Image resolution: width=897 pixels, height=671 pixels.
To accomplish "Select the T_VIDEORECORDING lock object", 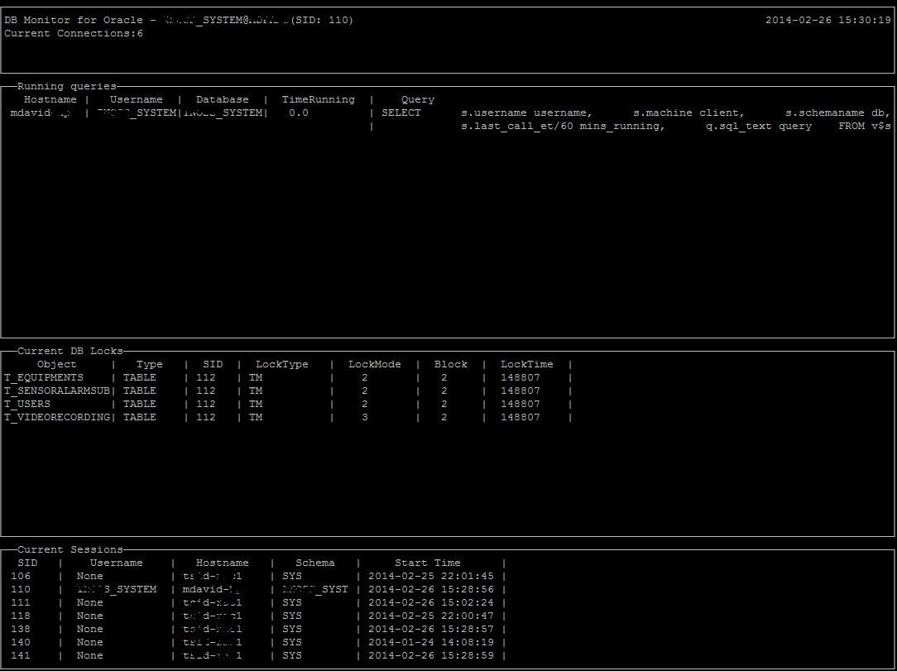I will point(56,417).
